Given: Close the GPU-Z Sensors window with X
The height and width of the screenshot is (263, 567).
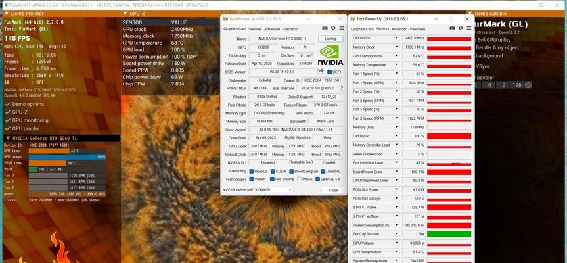Looking at the screenshot, I should click(x=467, y=19).
